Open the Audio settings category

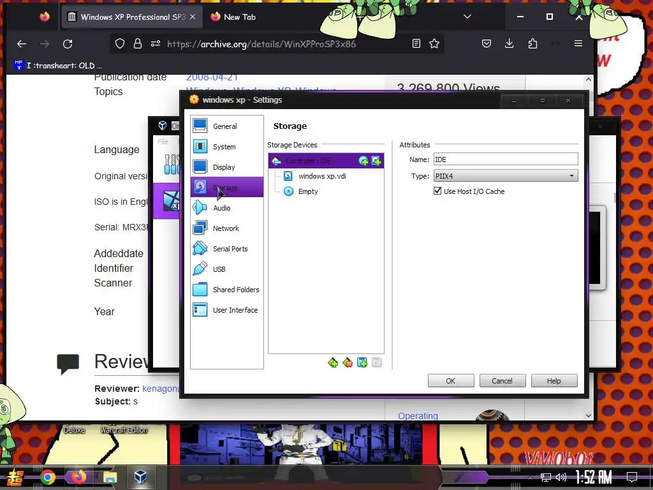pyautogui.click(x=226, y=207)
